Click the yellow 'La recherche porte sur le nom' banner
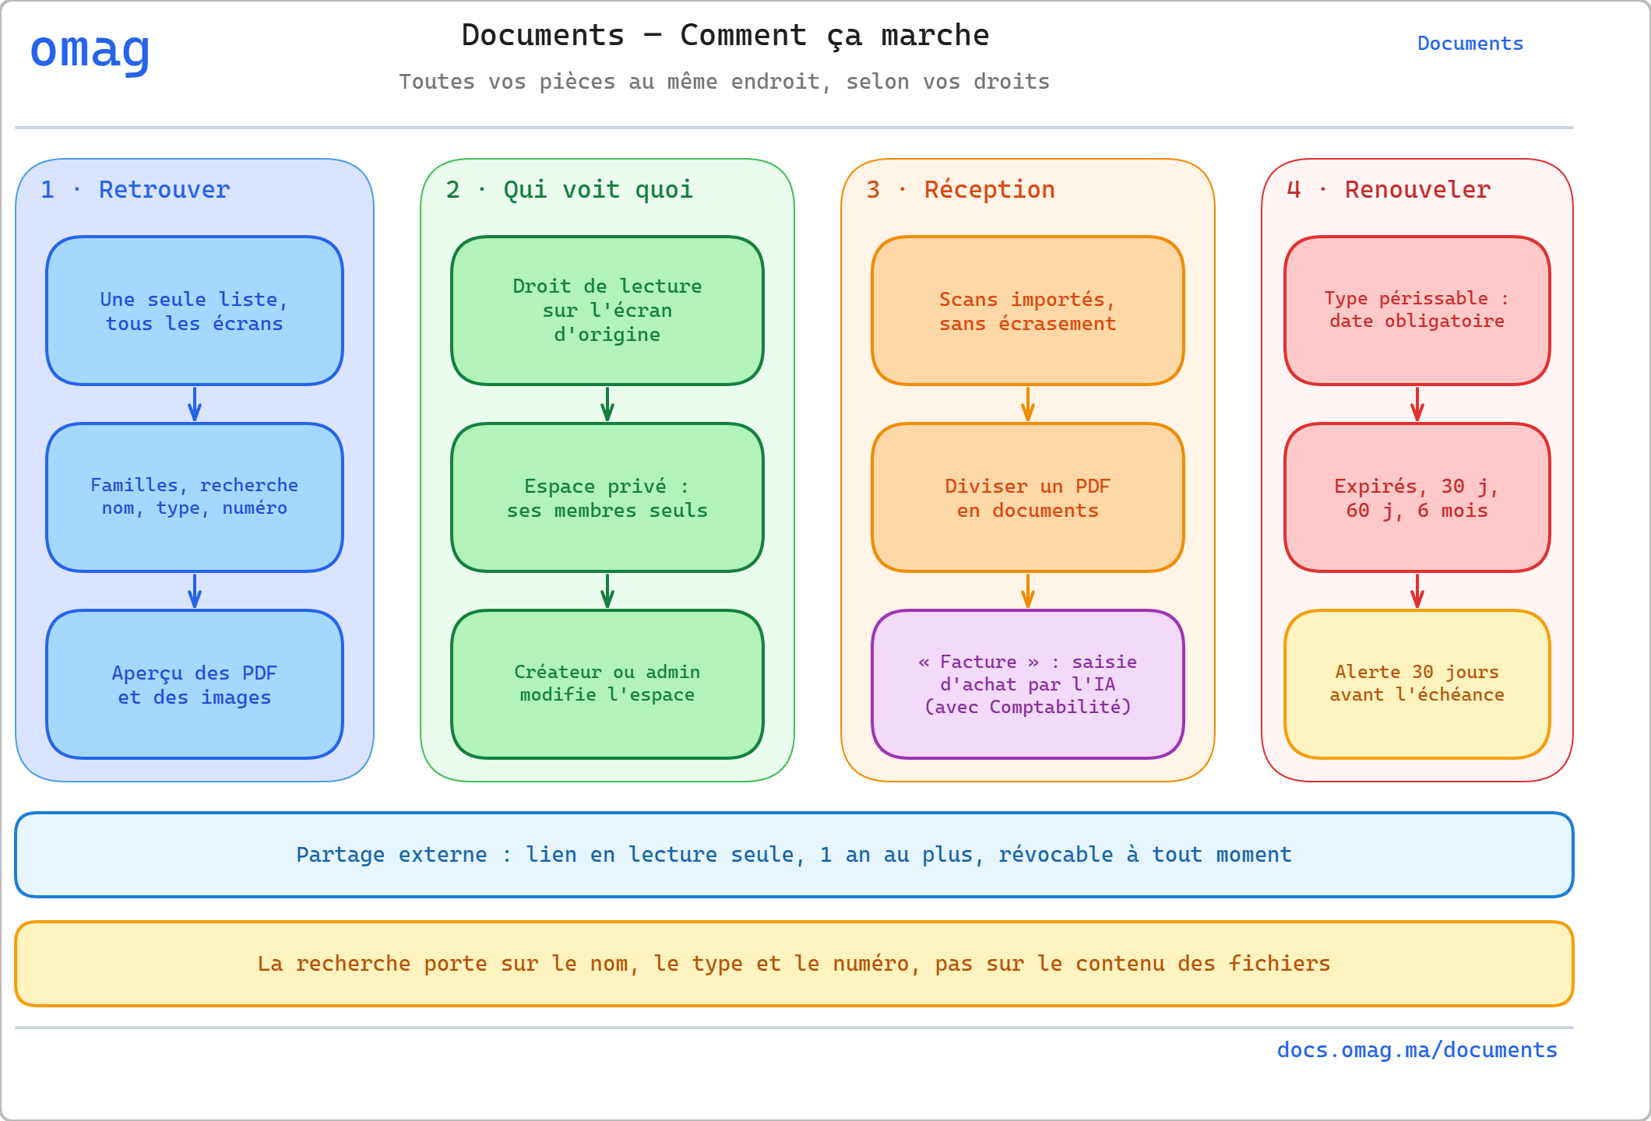 pos(794,964)
